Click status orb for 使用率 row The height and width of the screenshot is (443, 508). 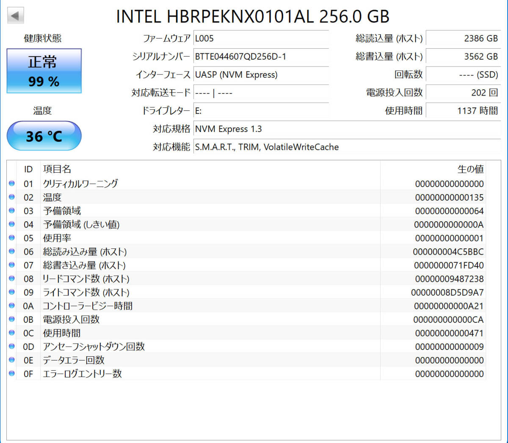coord(12,237)
